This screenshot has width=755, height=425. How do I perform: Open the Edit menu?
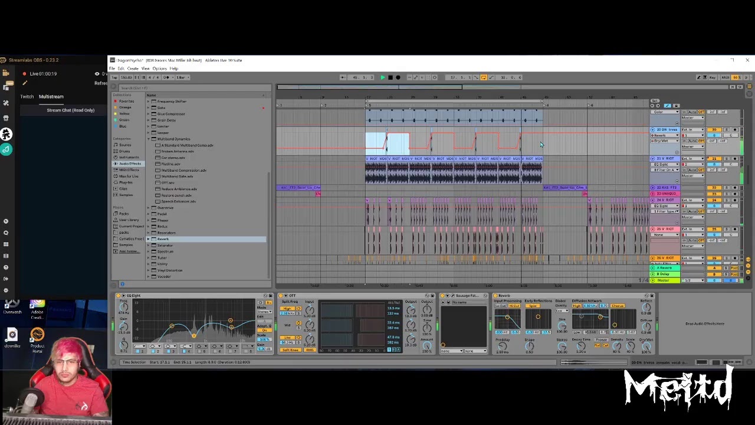point(121,68)
